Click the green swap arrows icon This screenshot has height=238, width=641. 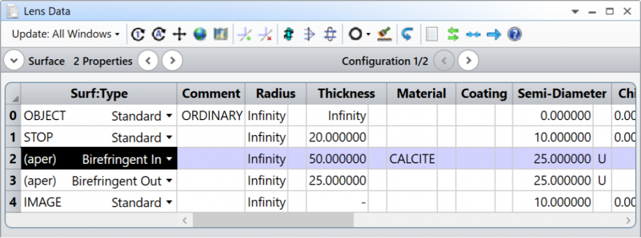(x=453, y=34)
